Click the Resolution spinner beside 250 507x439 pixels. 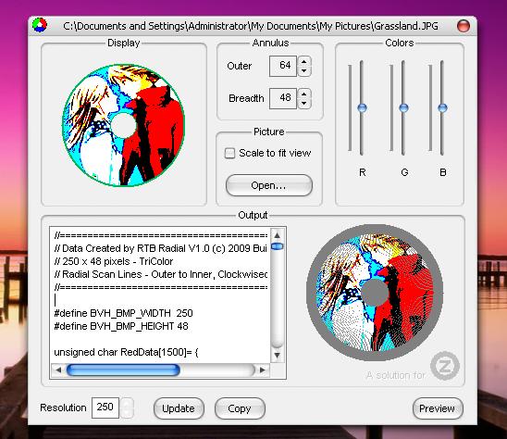tap(127, 408)
